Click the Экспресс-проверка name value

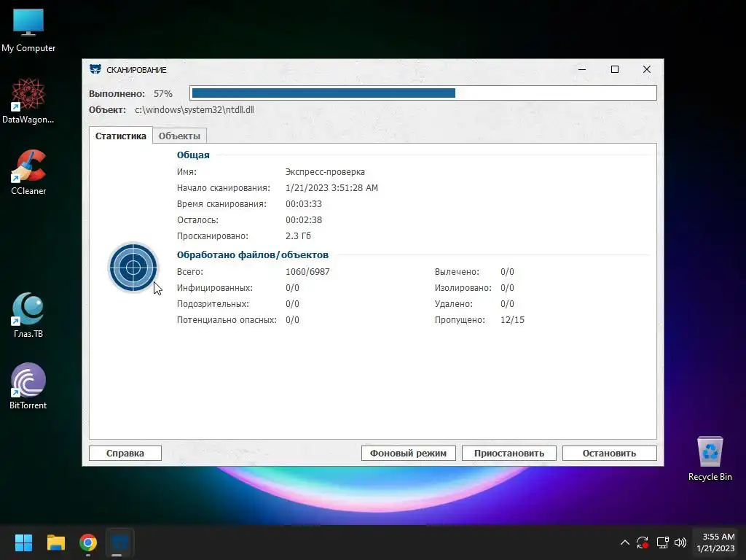(x=325, y=172)
